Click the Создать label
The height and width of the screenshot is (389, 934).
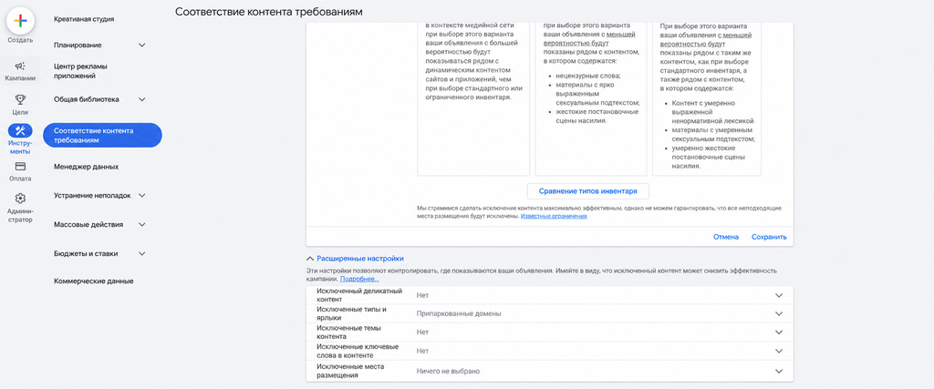[x=20, y=40]
